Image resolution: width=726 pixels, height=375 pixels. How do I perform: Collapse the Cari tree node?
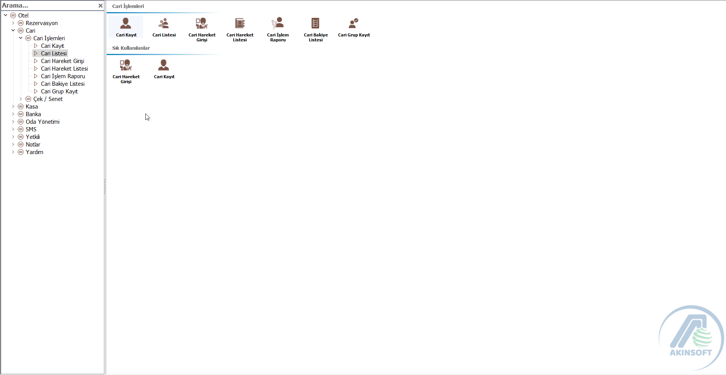13,30
